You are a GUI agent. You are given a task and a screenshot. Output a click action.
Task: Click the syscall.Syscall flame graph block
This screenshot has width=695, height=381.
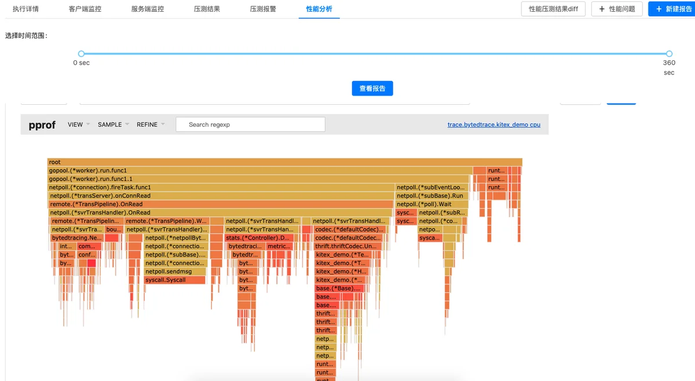coord(175,280)
